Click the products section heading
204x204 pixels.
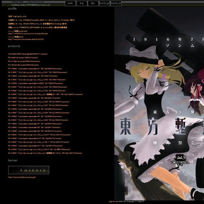click(14, 46)
